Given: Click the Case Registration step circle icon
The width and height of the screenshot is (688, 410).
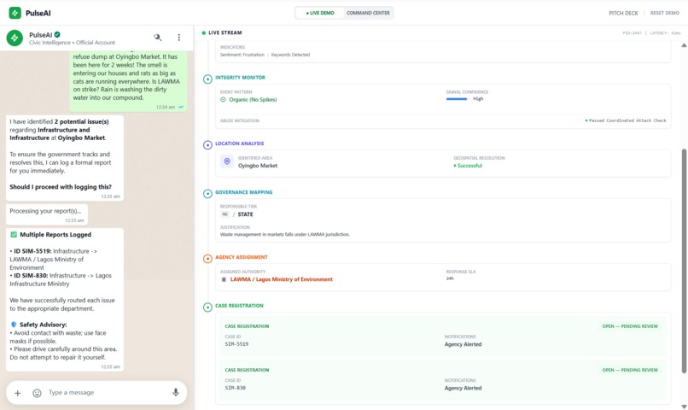Looking at the screenshot, I should tap(207, 307).
